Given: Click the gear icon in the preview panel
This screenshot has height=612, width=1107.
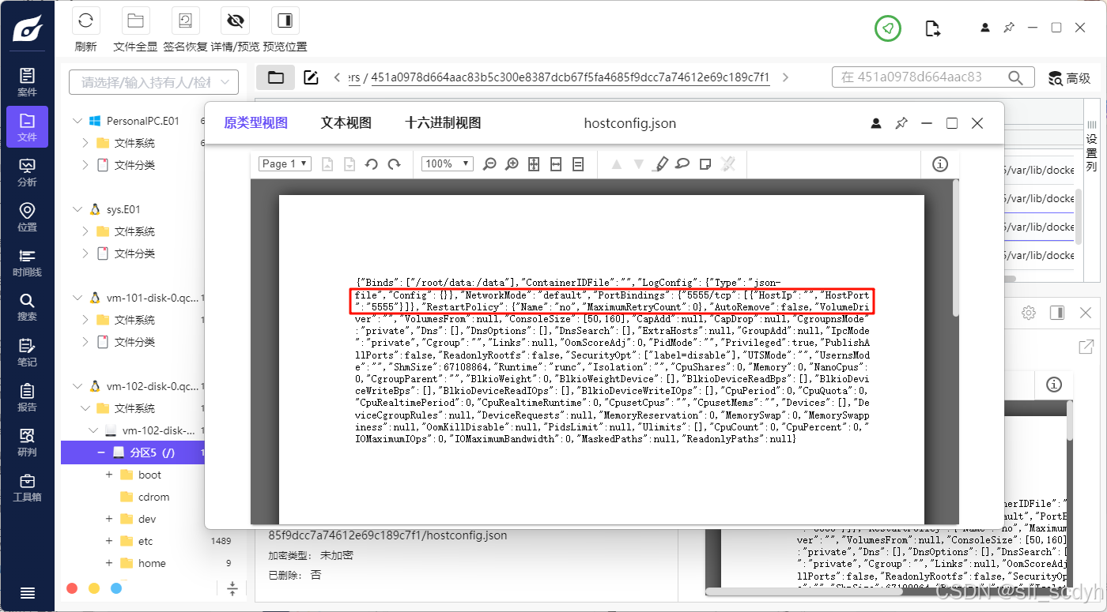Looking at the screenshot, I should [x=1028, y=313].
